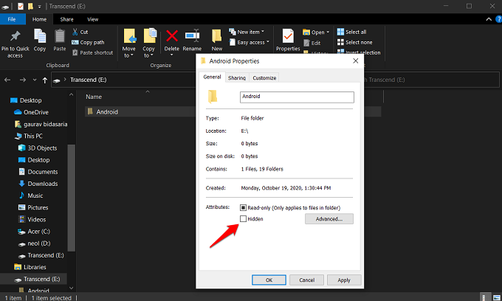Expand the Open button dropdown
This screenshot has width=502, height=301.
328,32
